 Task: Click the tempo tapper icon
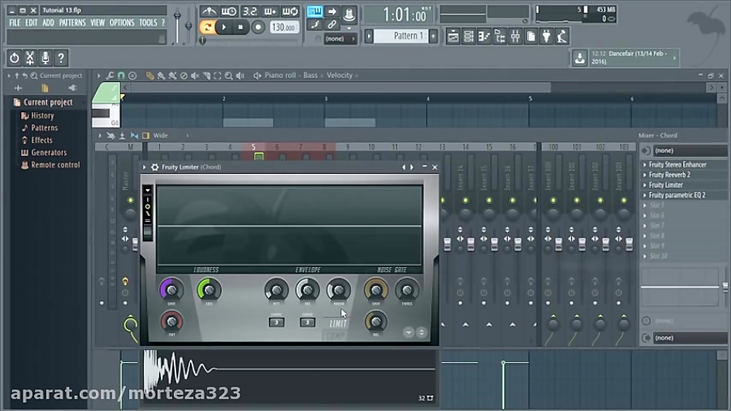coord(562,37)
